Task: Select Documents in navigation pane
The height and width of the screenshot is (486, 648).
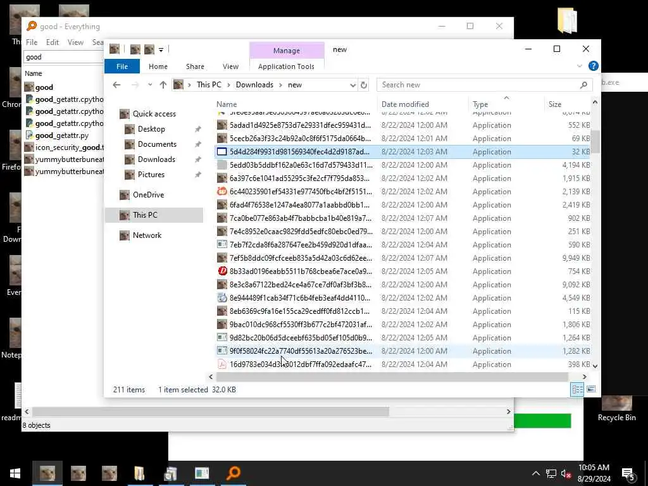Action: 157,144
